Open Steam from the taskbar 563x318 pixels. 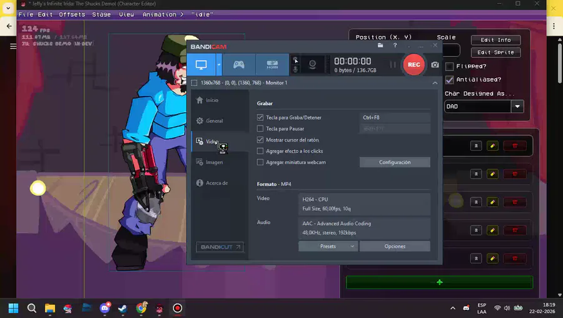(123, 309)
